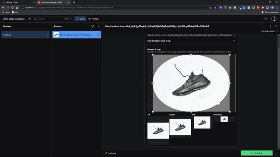Open a new browser tab
The height and width of the screenshot is (157, 280).
(x=74, y=3)
